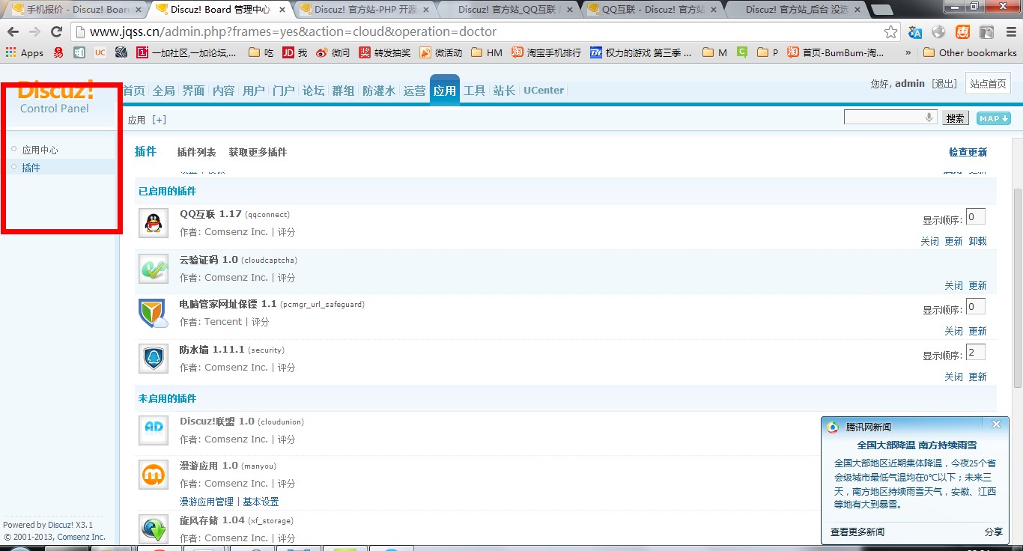
Task: Click the browser forward arrow
Action: tap(34, 32)
